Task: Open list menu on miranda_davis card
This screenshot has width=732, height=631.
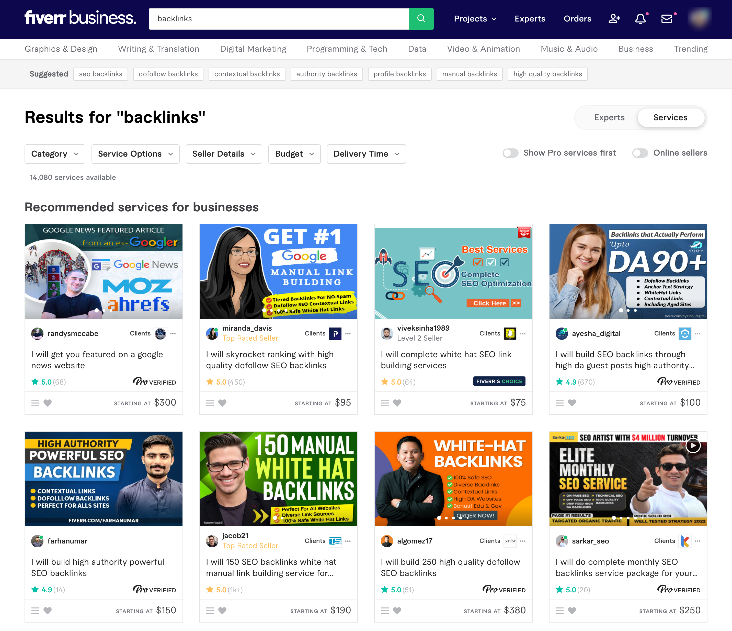Action: coord(210,403)
